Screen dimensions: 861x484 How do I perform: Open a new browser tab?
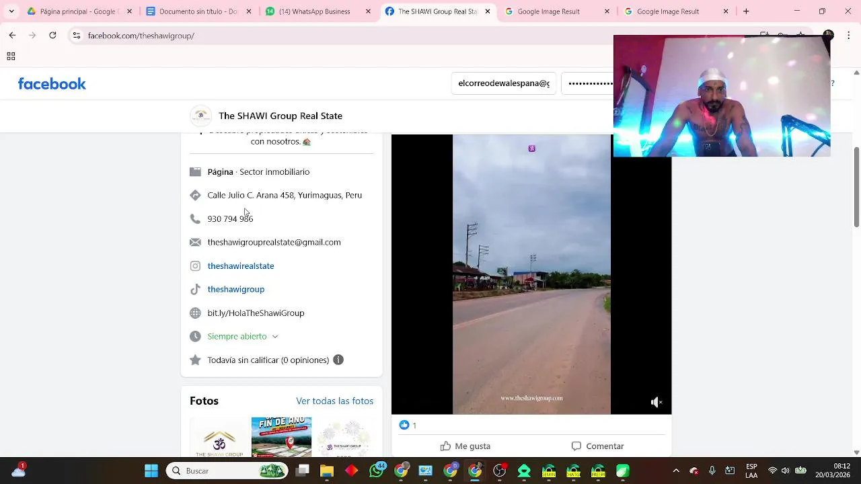746,11
